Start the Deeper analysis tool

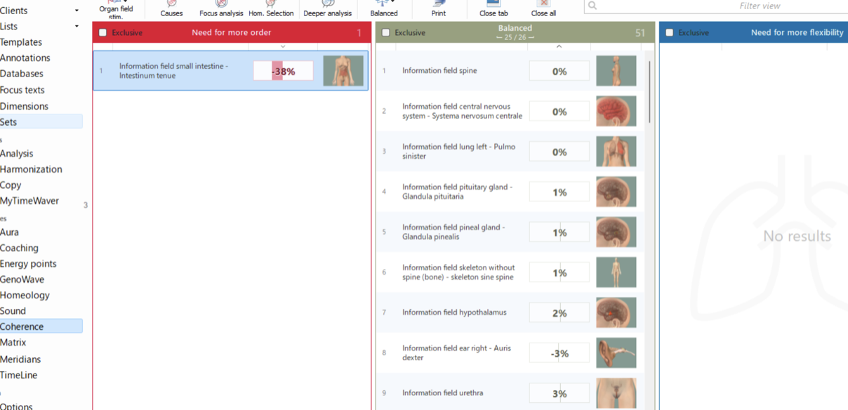(x=327, y=8)
